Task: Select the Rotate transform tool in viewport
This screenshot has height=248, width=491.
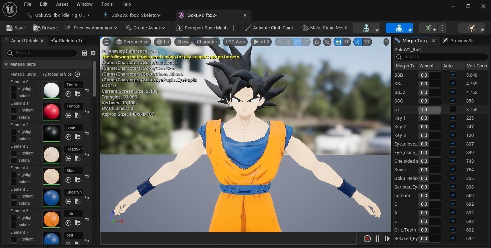Action: tap(297, 42)
